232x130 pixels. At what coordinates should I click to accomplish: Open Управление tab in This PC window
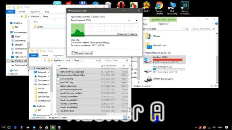pos(163,24)
